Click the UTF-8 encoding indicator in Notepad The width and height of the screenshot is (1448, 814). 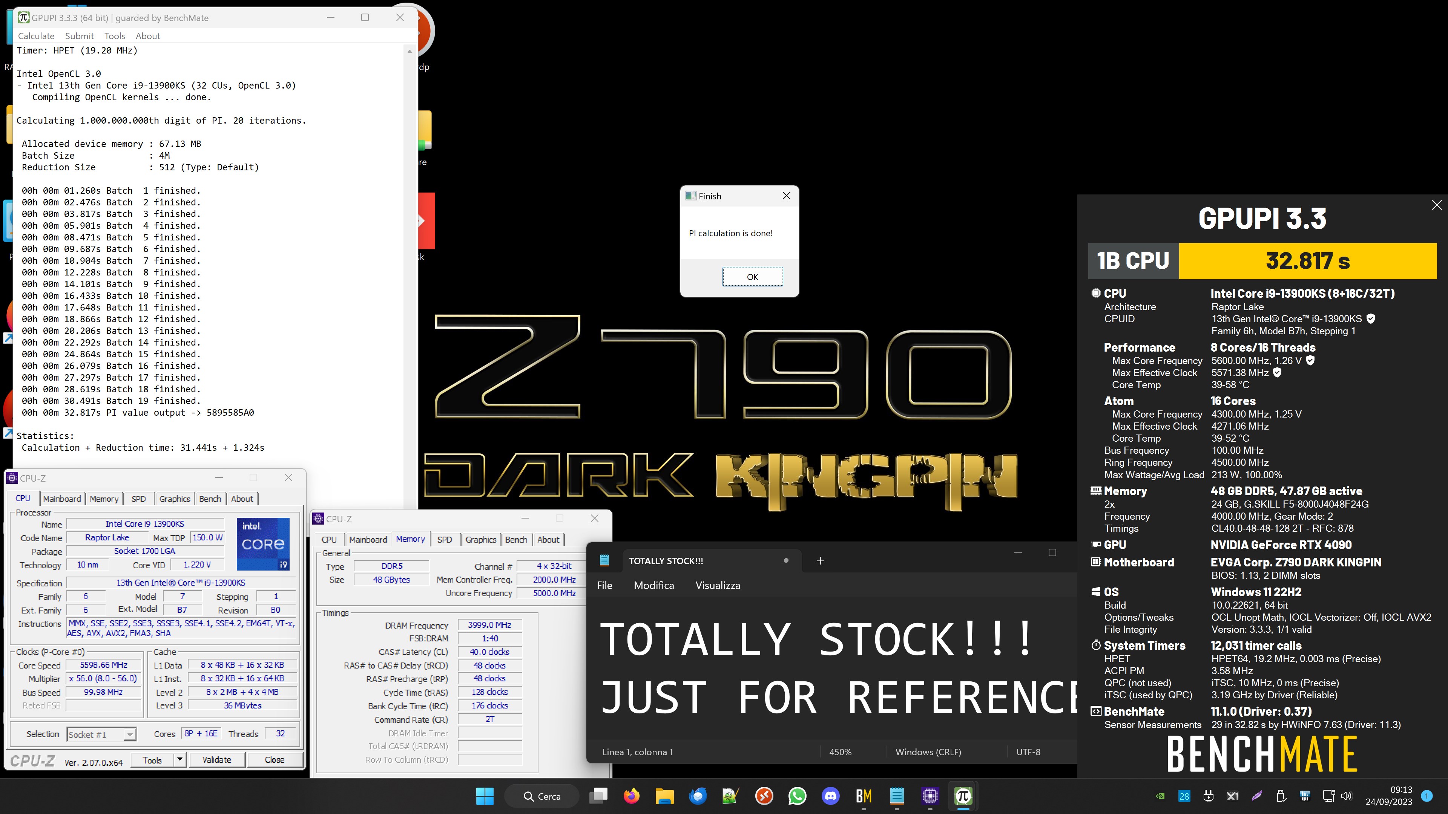[x=1028, y=752]
